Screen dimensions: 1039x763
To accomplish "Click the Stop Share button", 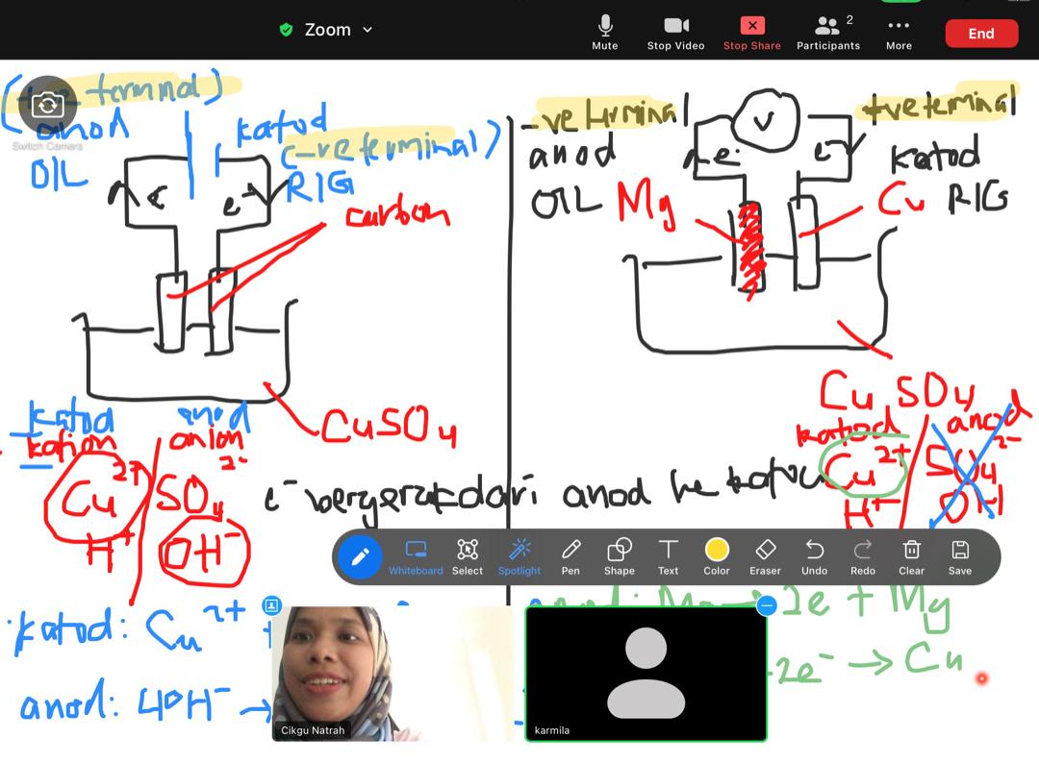I will pyautogui.click(x=751, y=32).
